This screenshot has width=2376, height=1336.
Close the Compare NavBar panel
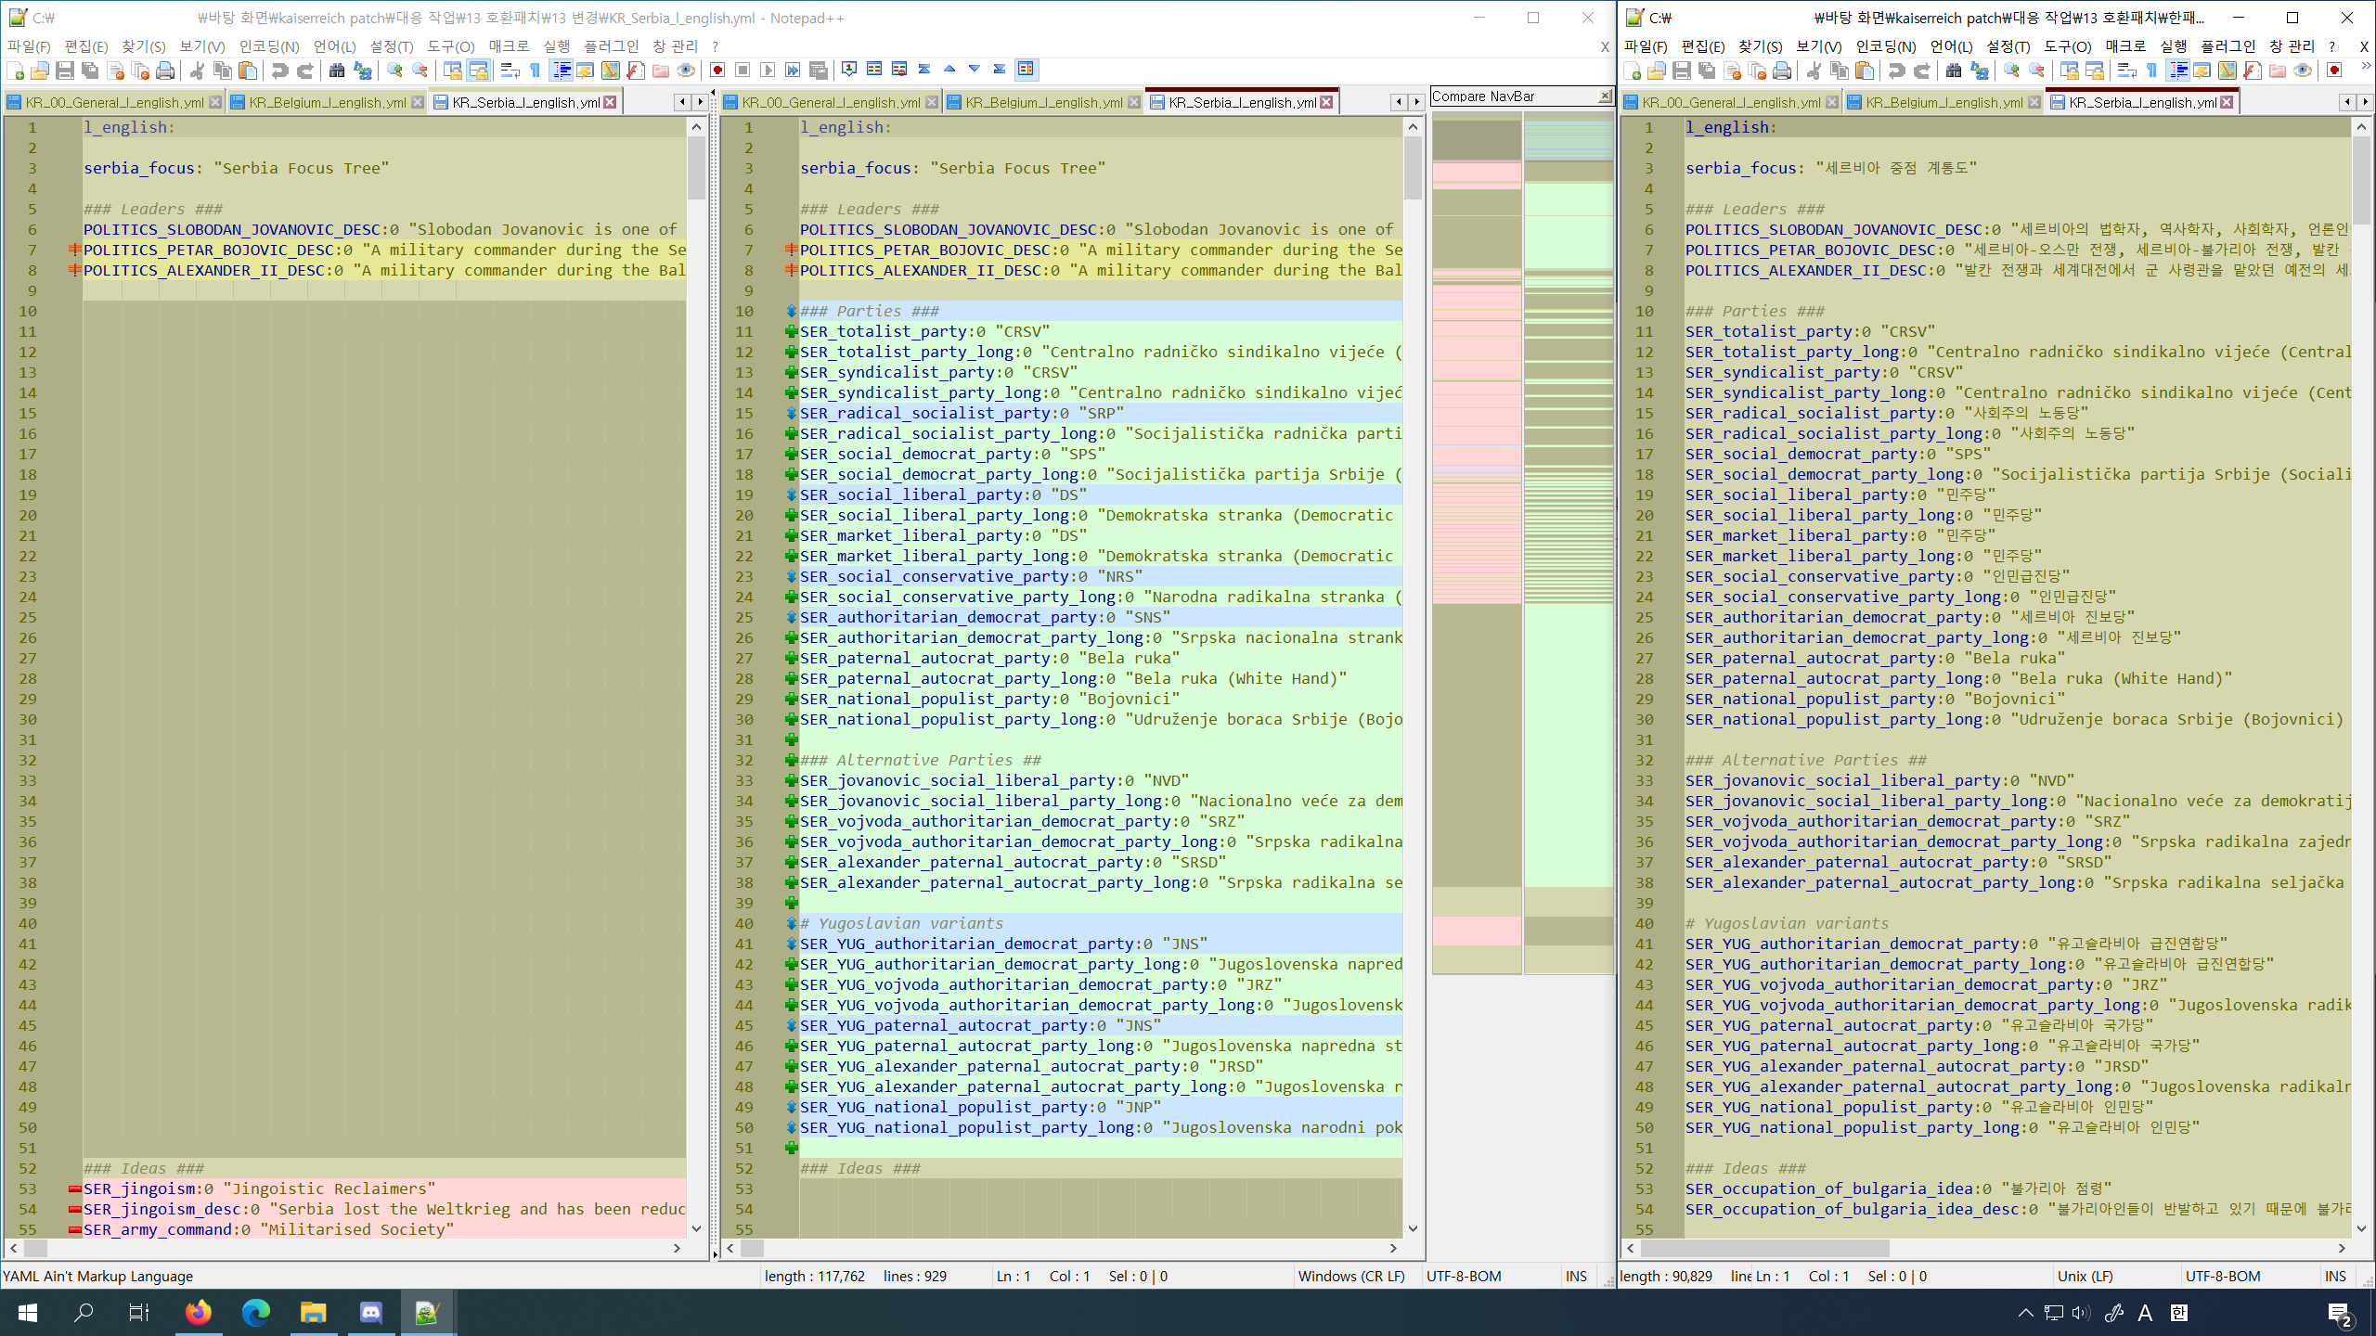tap(1605, 96)
